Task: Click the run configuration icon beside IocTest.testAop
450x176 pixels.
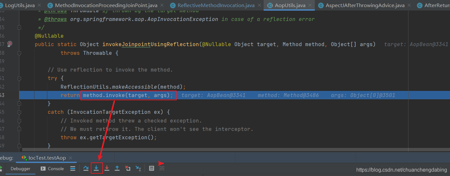Action: (24, 158)
